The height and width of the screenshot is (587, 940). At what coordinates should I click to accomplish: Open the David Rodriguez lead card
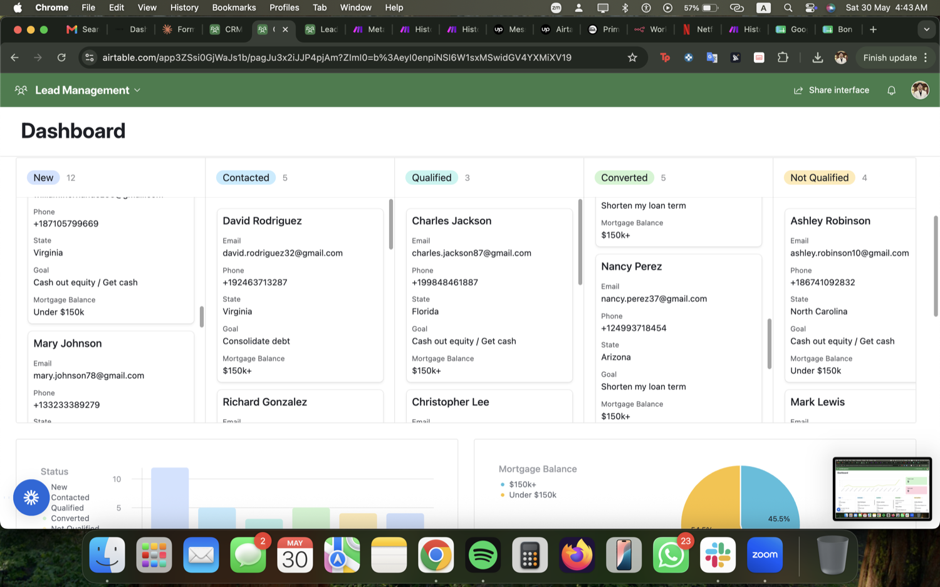point(300,295)
